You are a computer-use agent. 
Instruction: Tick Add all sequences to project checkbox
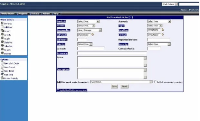click(155, 82)
